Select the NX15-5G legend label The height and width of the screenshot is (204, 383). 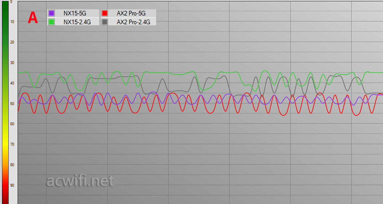75,13
